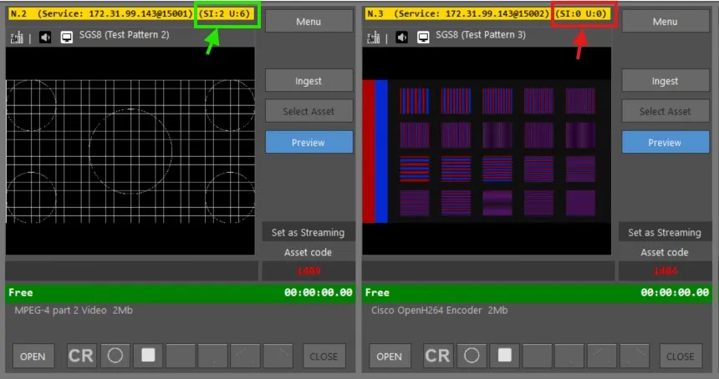This screenshot has height=379, width=719.
Task: Click the N.2 Test Pattern 2 video preview
Action: (x=130, y=150)
